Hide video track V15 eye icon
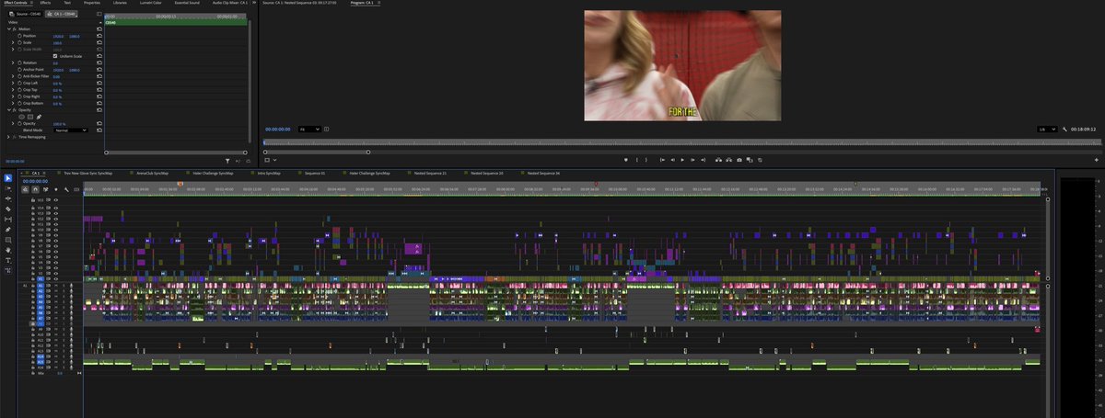 tap(55, 199)
